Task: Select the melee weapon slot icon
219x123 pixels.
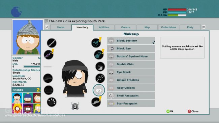Action: [x=52, y=43]
